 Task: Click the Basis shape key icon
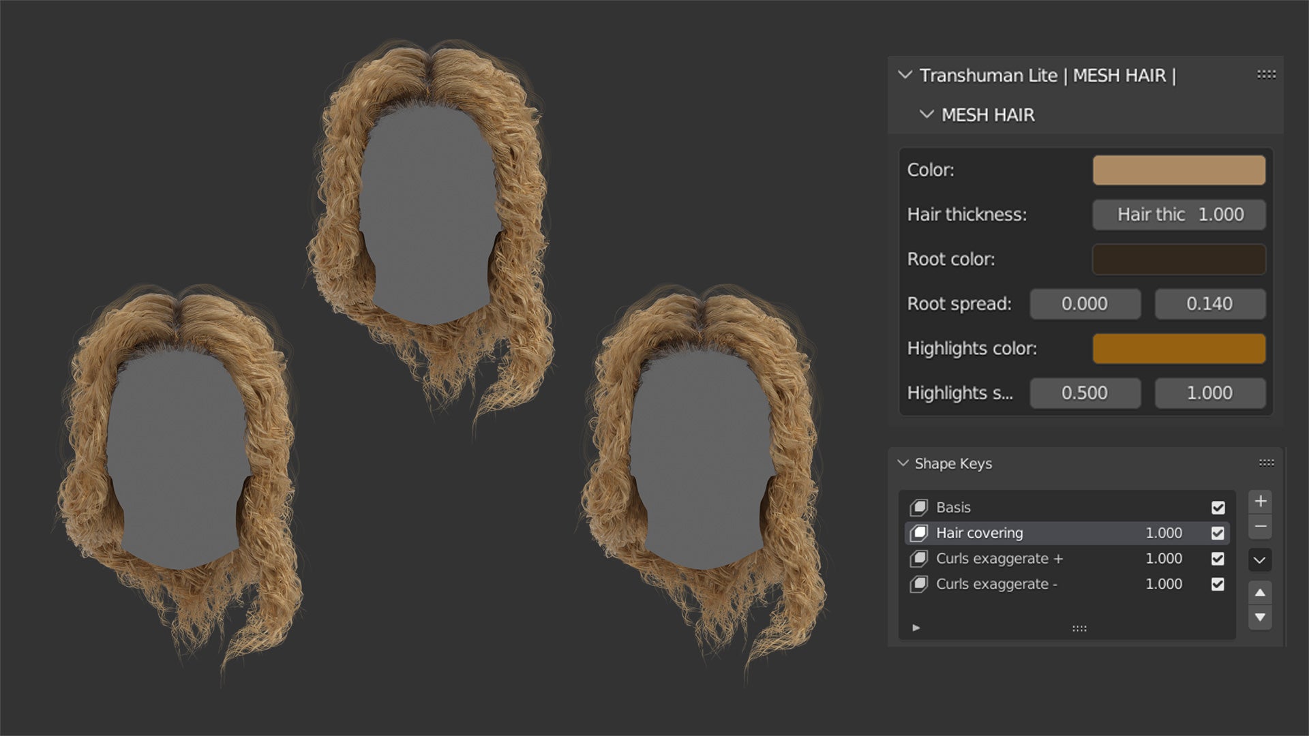click(919, 508)
